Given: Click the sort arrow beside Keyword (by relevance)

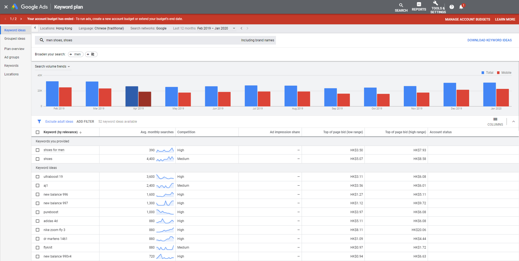Looking at the screenshot, I should [x=80, y=132].
